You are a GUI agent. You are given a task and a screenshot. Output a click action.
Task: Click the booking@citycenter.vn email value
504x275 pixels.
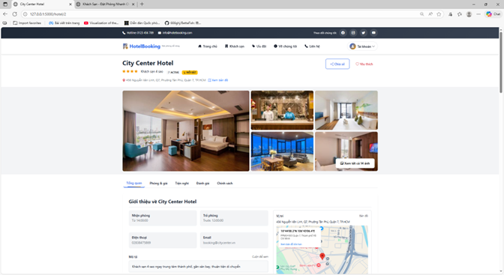point(219,243)
